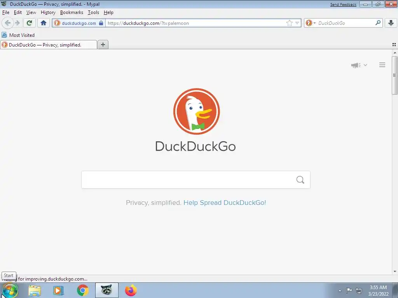This screenshot has height=298, width=398.
Task: Open the Windows Start button
Action: pos(10,290)
